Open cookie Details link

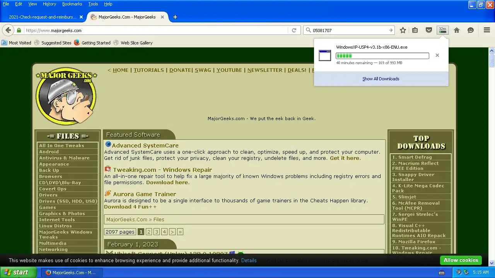249,261
